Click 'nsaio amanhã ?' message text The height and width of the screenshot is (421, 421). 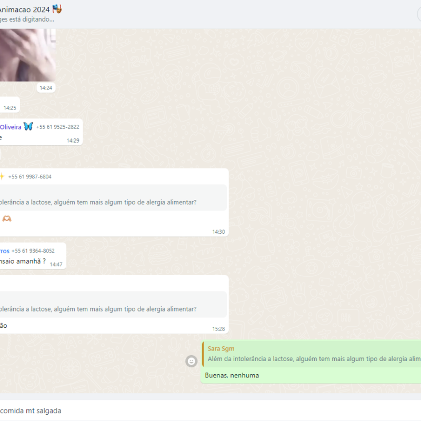pos(23,261)
